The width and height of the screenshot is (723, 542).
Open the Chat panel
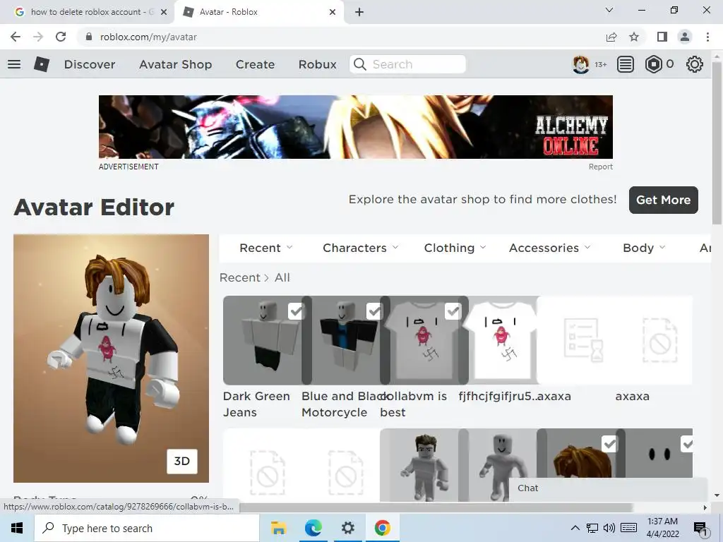[x=608, y=488]
